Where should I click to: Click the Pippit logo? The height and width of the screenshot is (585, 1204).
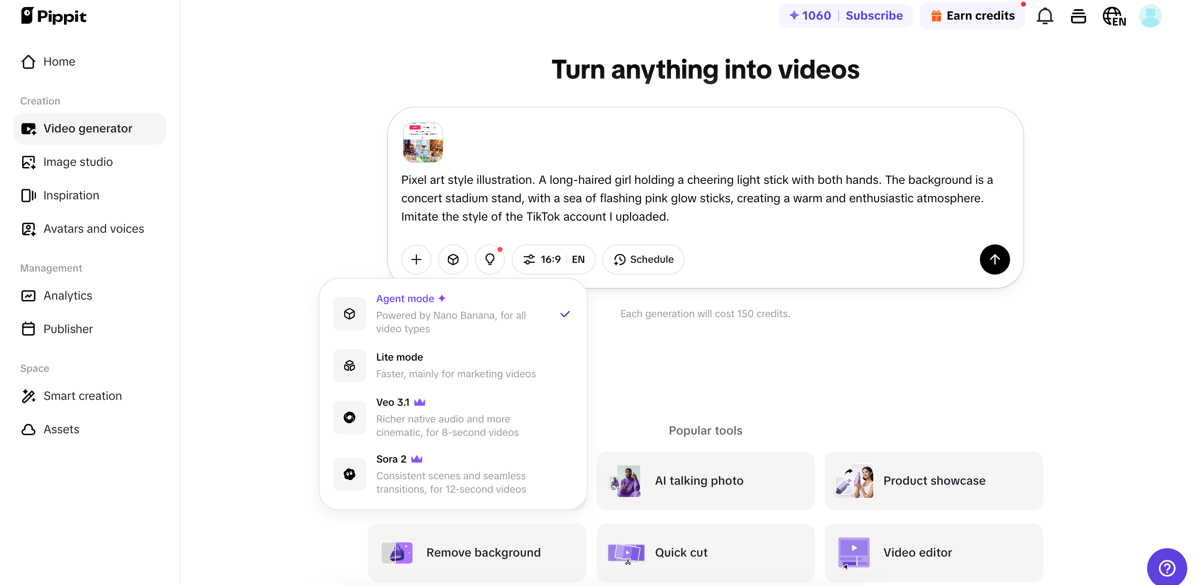(53, 15)
